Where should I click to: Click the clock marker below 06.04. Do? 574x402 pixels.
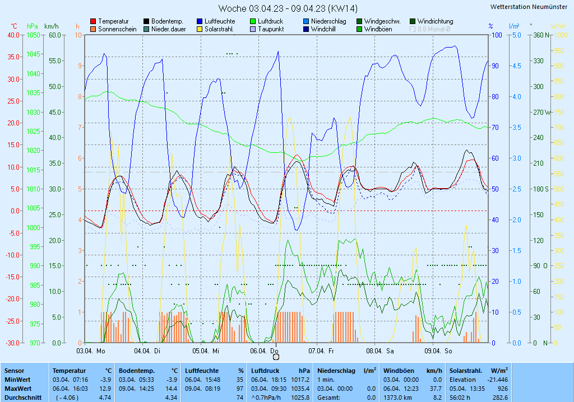pyautogui.click(x=275, y=356)
